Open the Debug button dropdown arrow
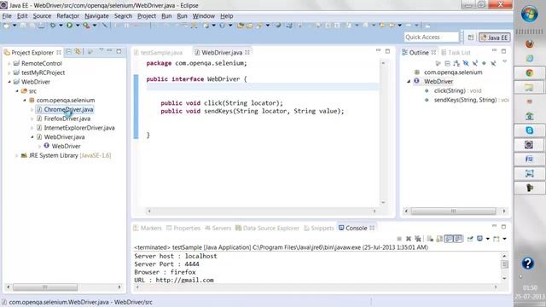The width and height of the screenshot is (546, 307). click(x=61, y=26)
